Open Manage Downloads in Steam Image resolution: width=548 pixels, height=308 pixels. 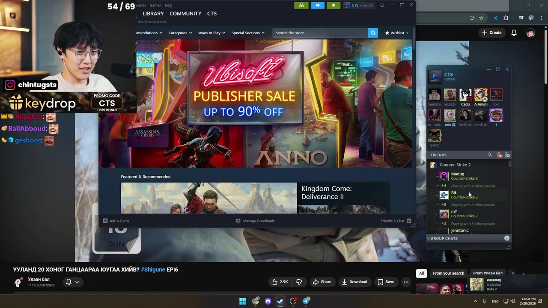tap(255, 221)
